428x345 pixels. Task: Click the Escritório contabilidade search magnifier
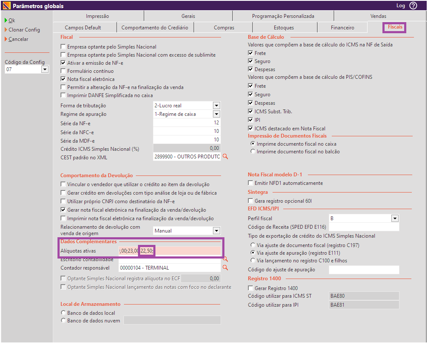225,259
